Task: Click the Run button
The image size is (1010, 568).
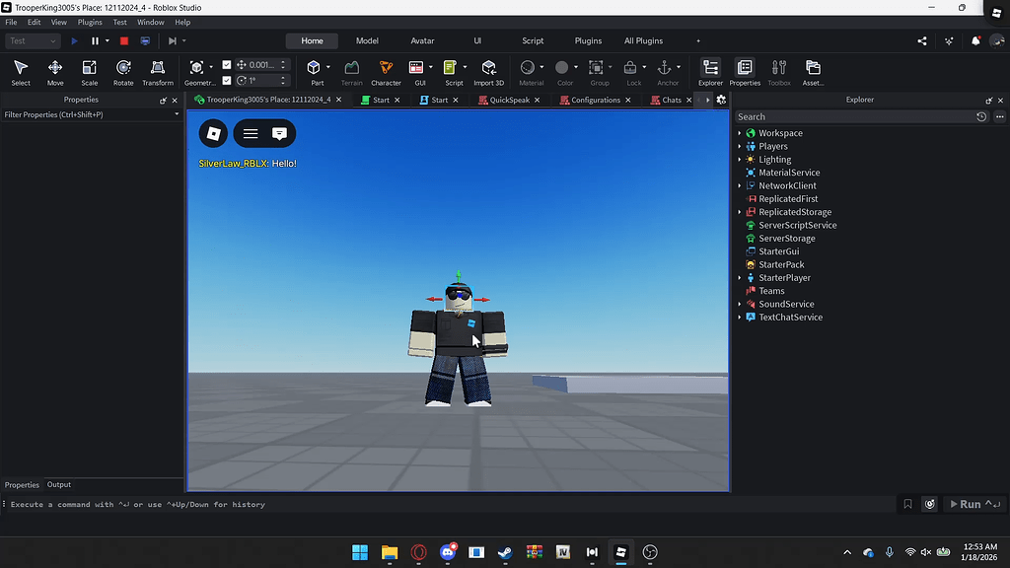Action: coord(970,503)
